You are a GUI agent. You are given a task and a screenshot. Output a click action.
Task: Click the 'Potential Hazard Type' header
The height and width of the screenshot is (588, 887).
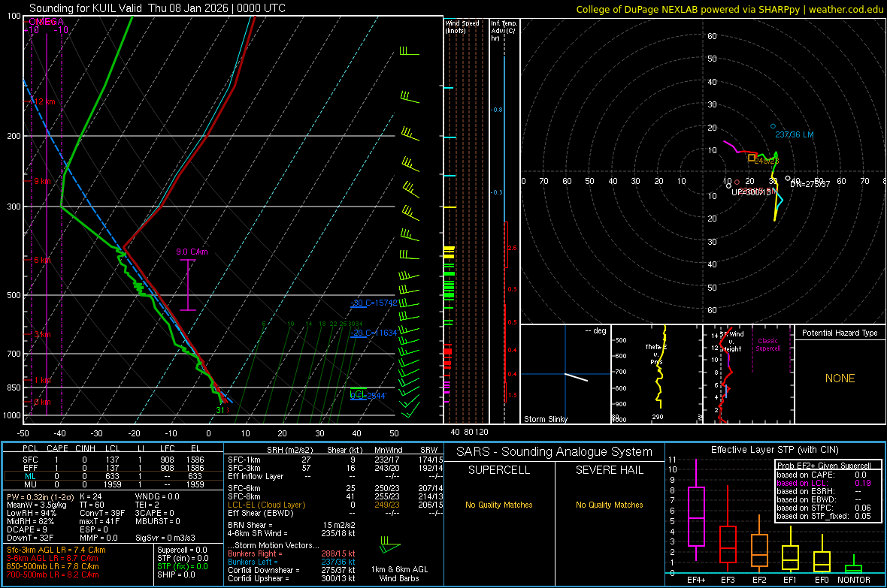point(840,333)
